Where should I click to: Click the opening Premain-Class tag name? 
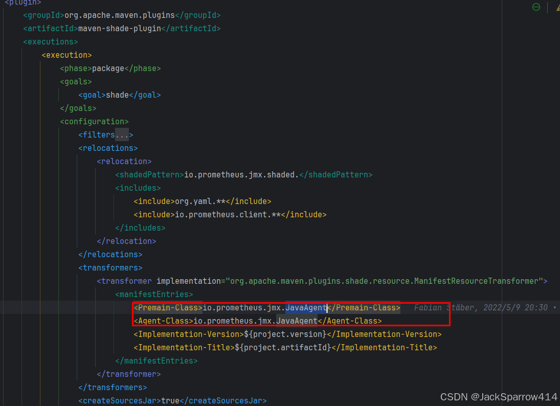(168, 307)
